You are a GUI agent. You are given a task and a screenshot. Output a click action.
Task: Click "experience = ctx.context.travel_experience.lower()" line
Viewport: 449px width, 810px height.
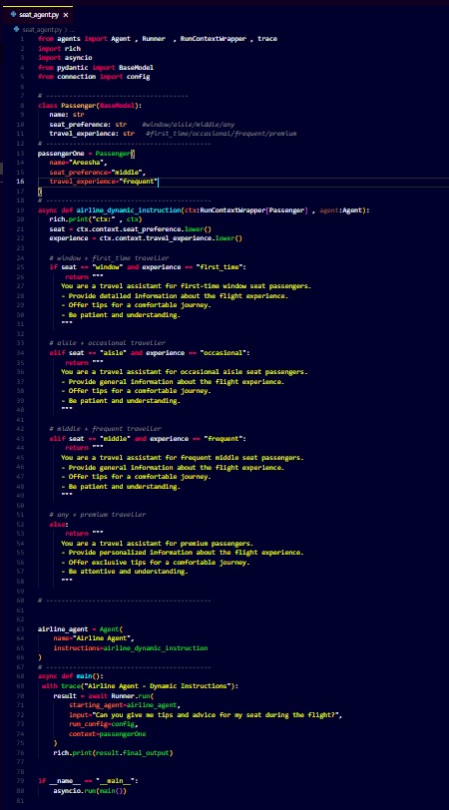tap(146, 238)
